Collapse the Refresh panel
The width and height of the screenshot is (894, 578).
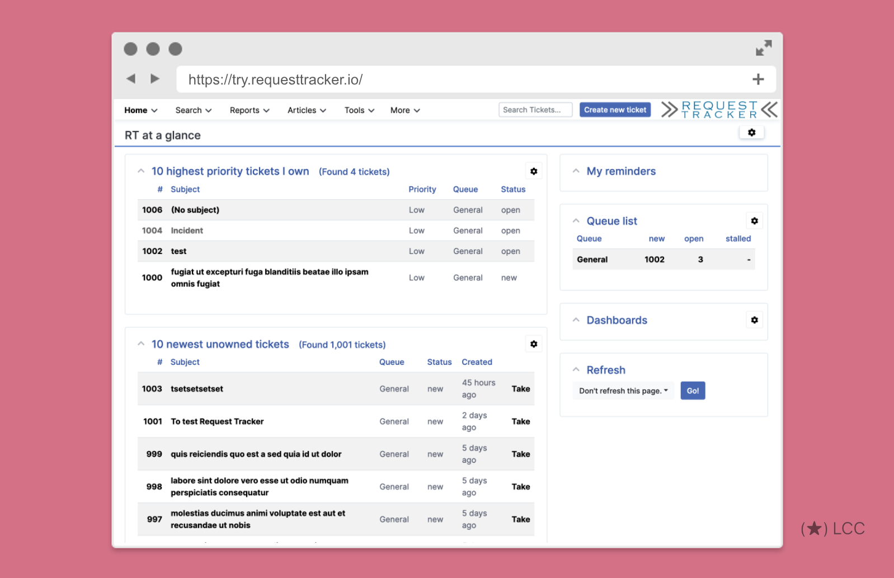click(576, 370)
